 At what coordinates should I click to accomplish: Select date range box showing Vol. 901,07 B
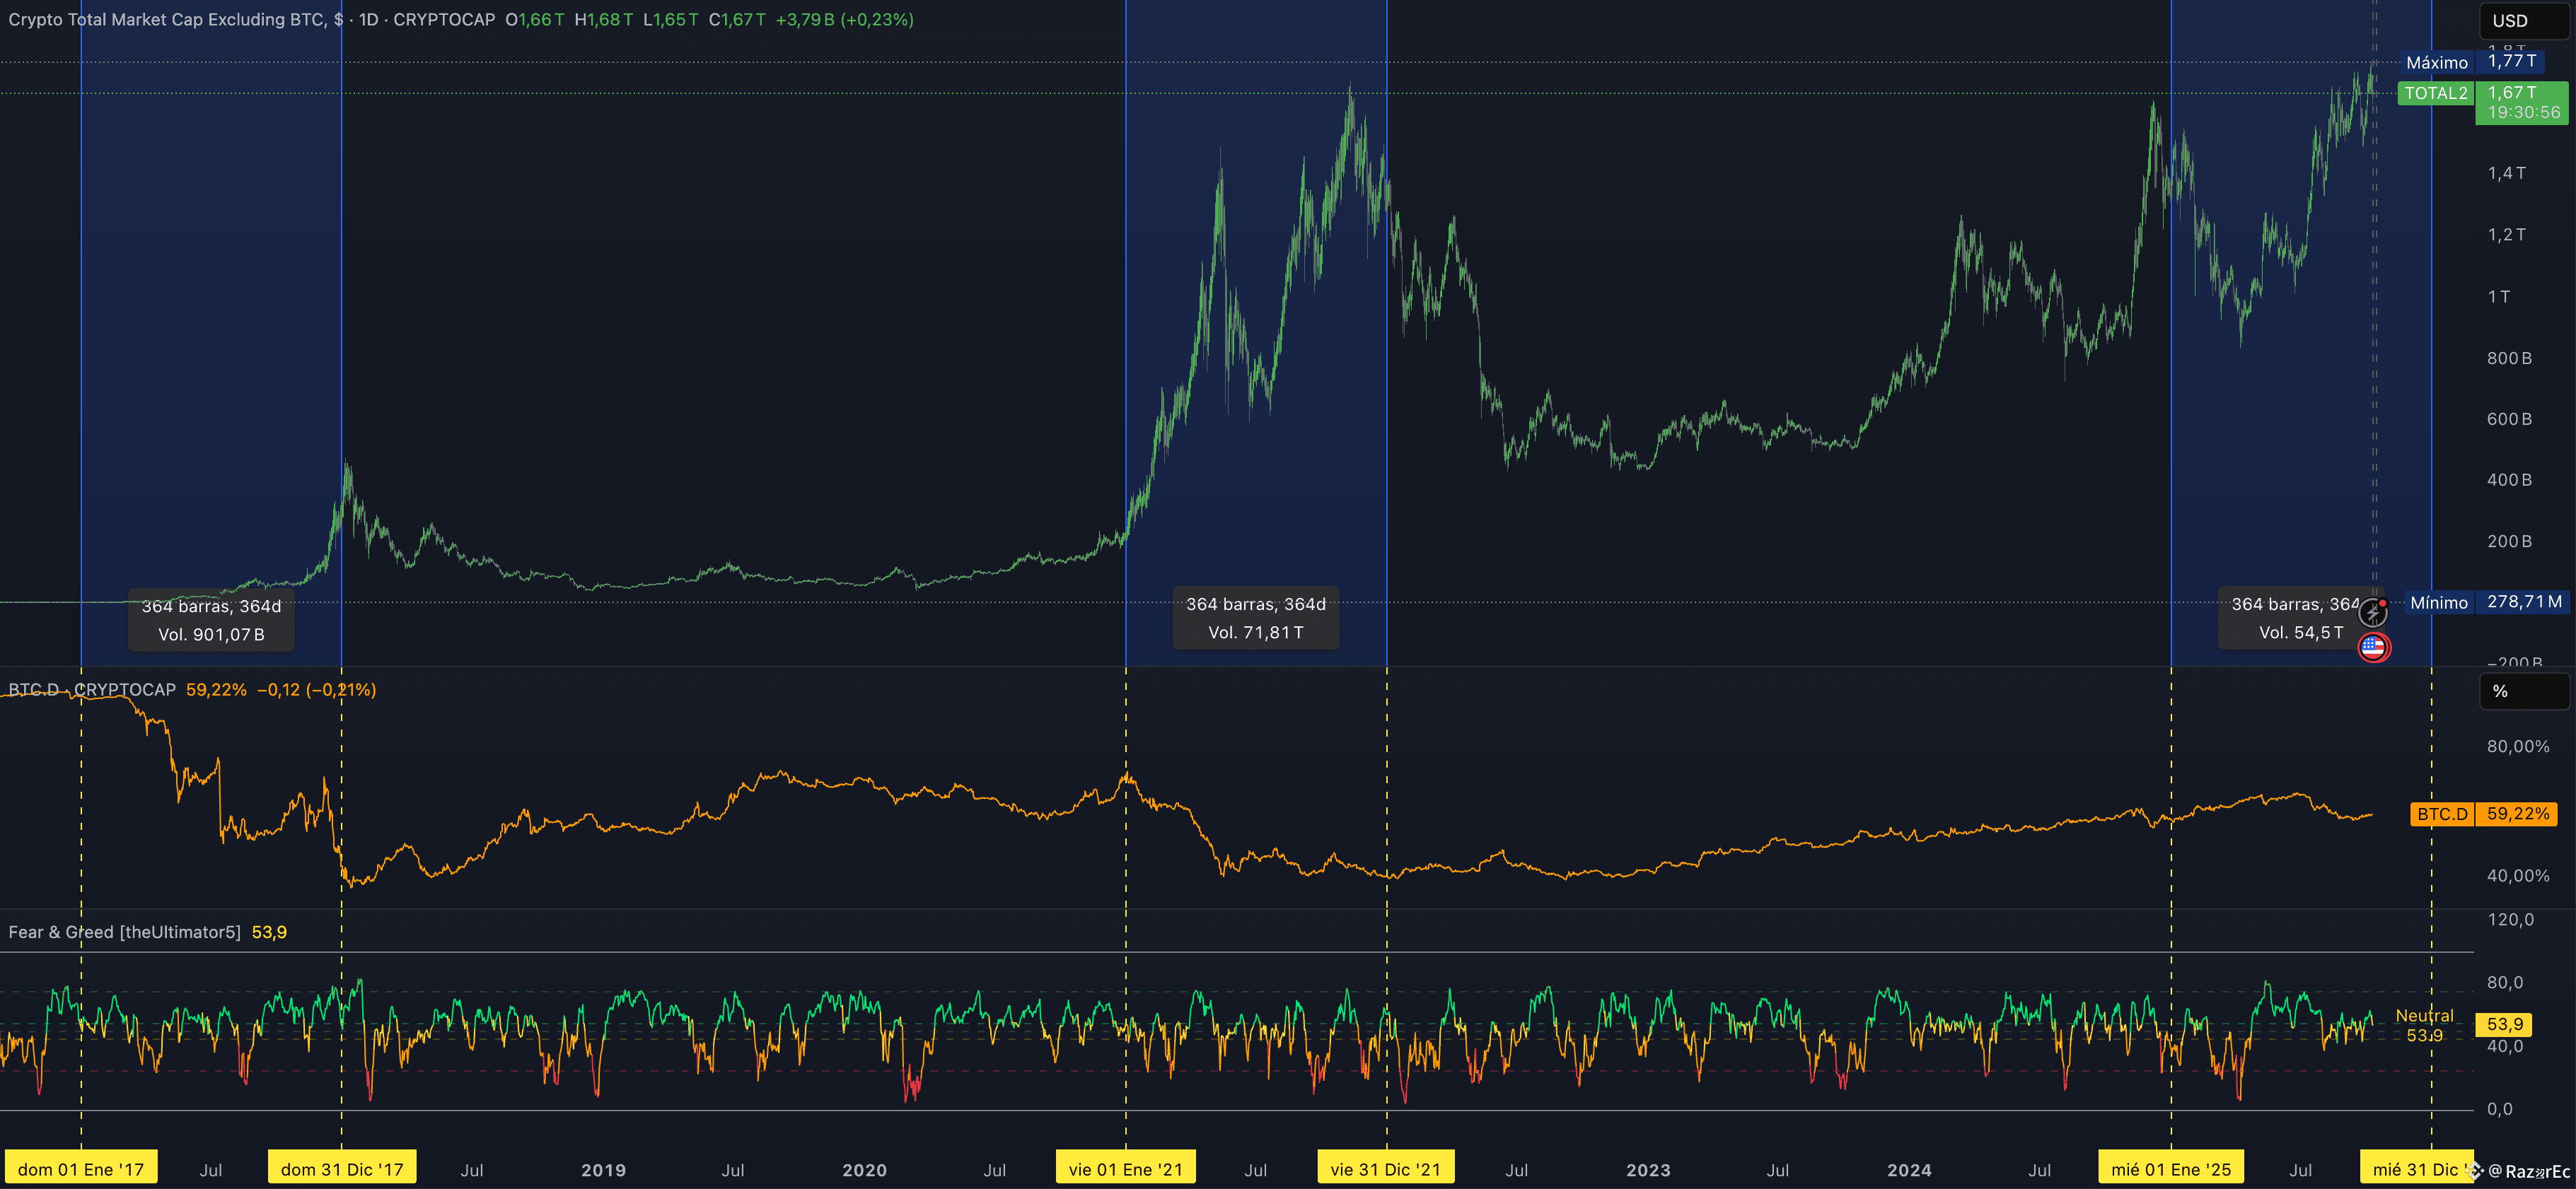[211, 621]
